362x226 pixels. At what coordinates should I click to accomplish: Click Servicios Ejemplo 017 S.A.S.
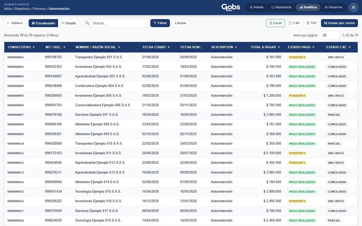[x=97, y=211]
